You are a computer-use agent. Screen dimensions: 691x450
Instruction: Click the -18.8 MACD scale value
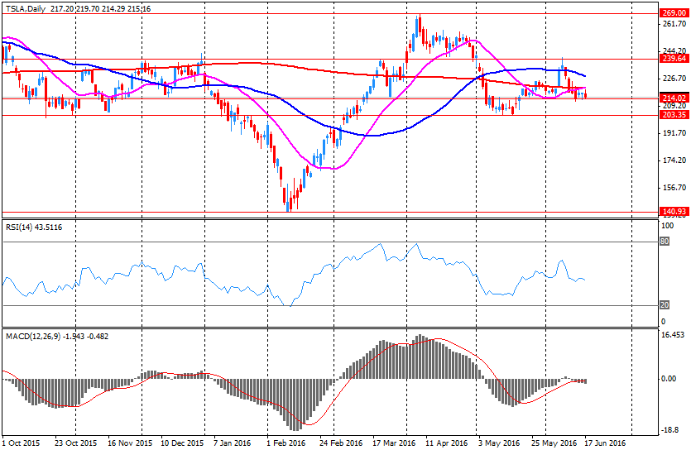669,430
